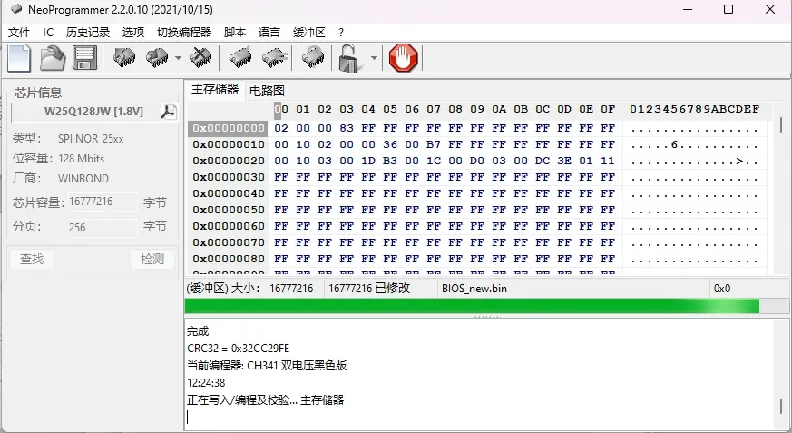
Task: Save buffer with floppy disk icon
Action: point(85,57)
